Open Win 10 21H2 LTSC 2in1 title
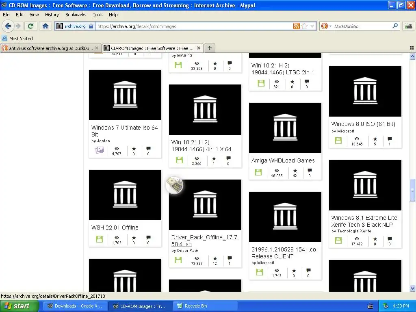Screen dimensions: 416x312 pyautogui.click(x=283, y=69)
